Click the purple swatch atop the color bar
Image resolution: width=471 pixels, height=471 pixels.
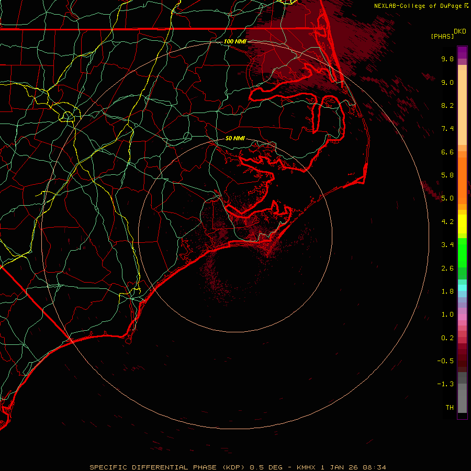[462, 52]
